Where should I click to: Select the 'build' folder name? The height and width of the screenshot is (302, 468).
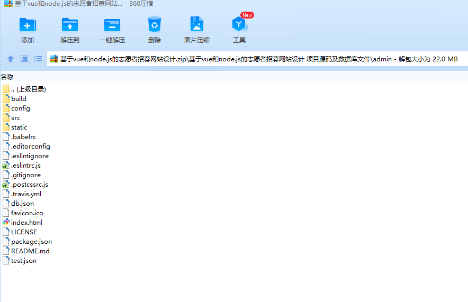(19, 99)
